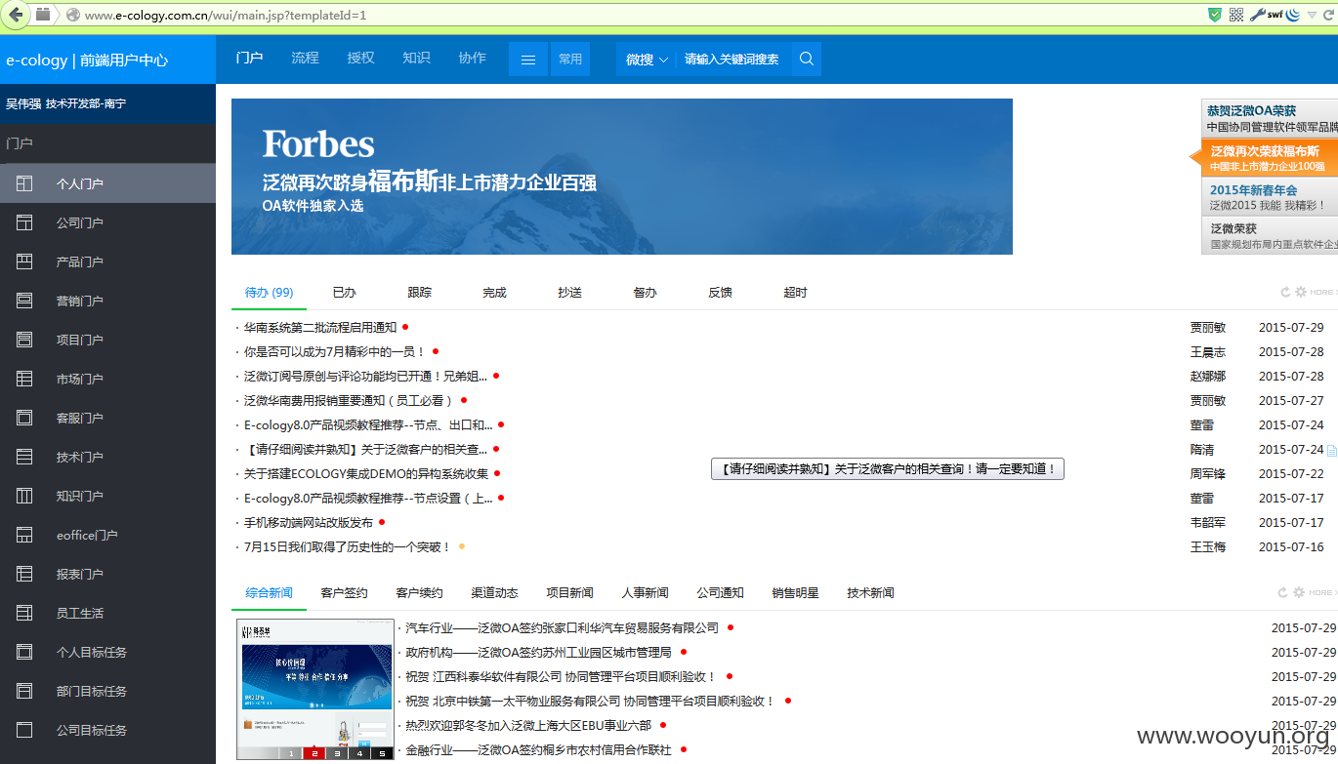Click the browser address bar URL
The height and width of the screenshot is (764, 1338).
pyautogui.click(x=226, y=15)
